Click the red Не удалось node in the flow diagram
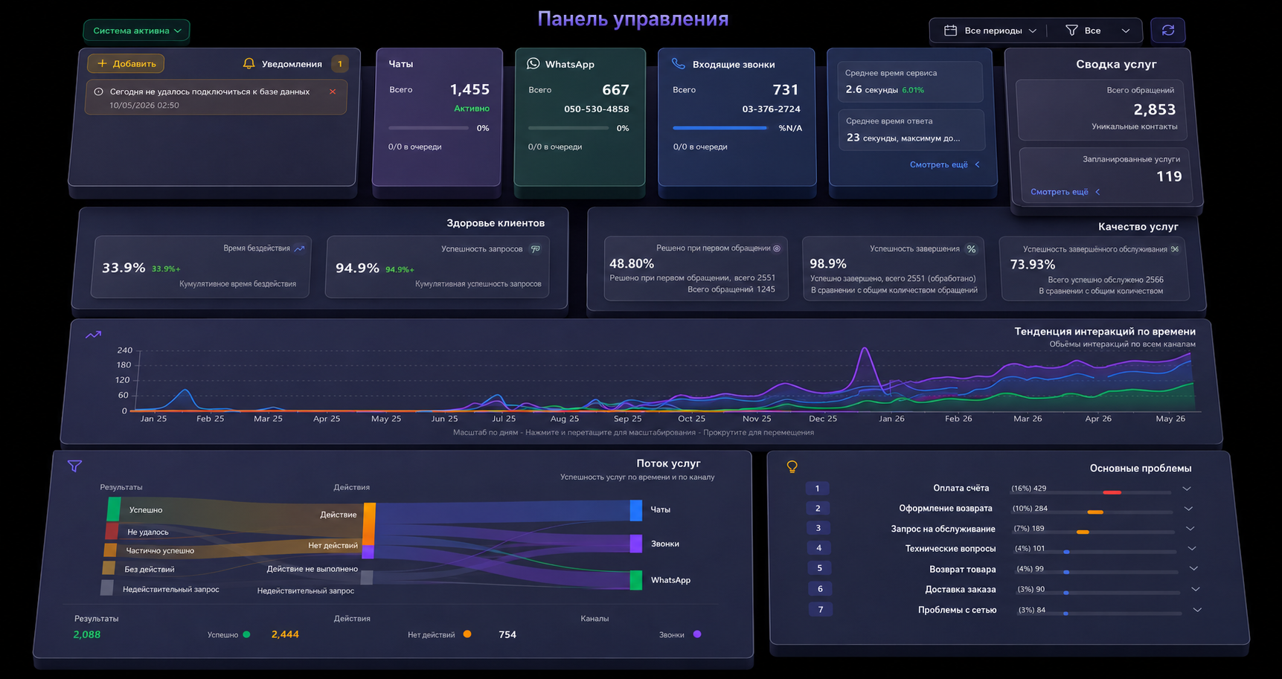The image size is (1282, 679). [112, 531]
